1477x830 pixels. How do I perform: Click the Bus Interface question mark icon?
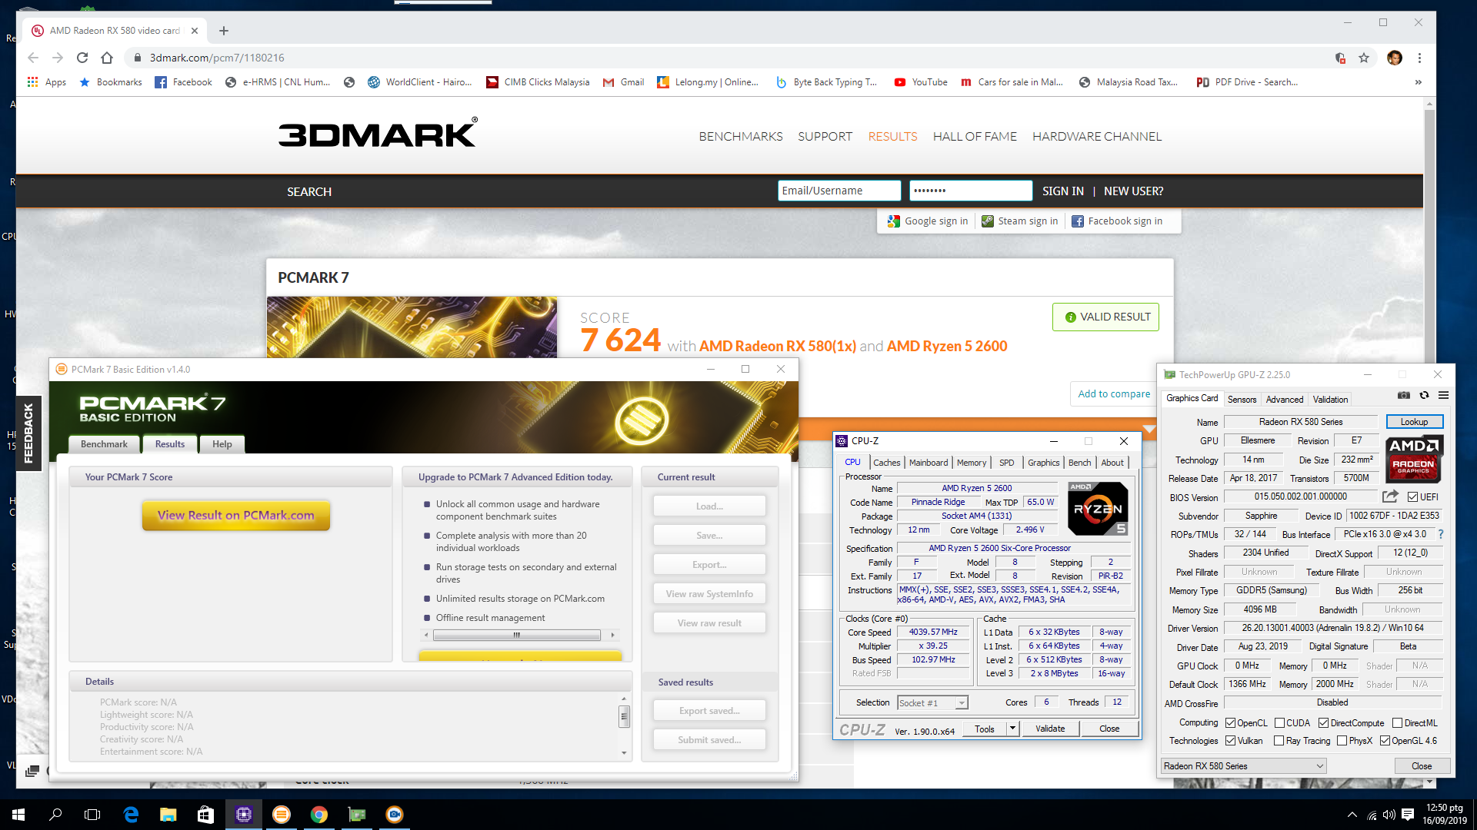1440,534
